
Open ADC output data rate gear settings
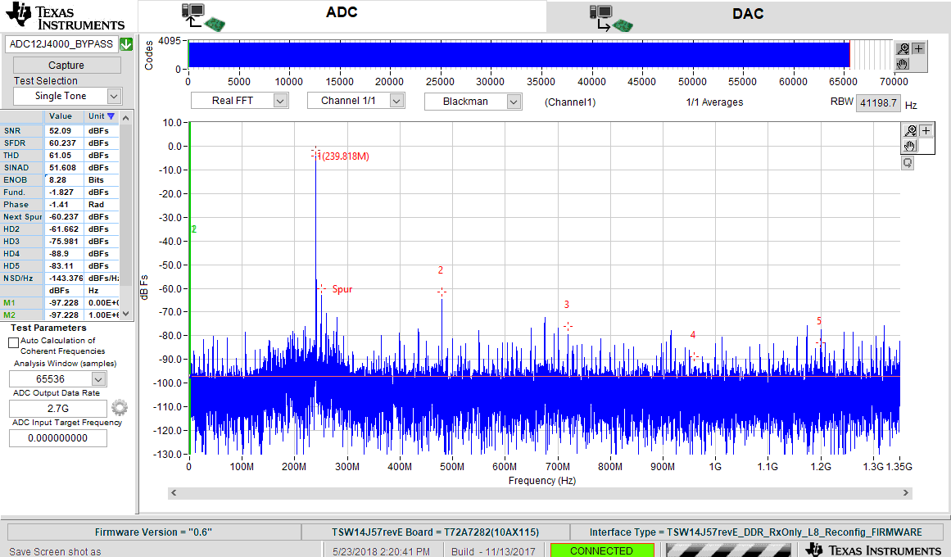[x=120, y=407]
